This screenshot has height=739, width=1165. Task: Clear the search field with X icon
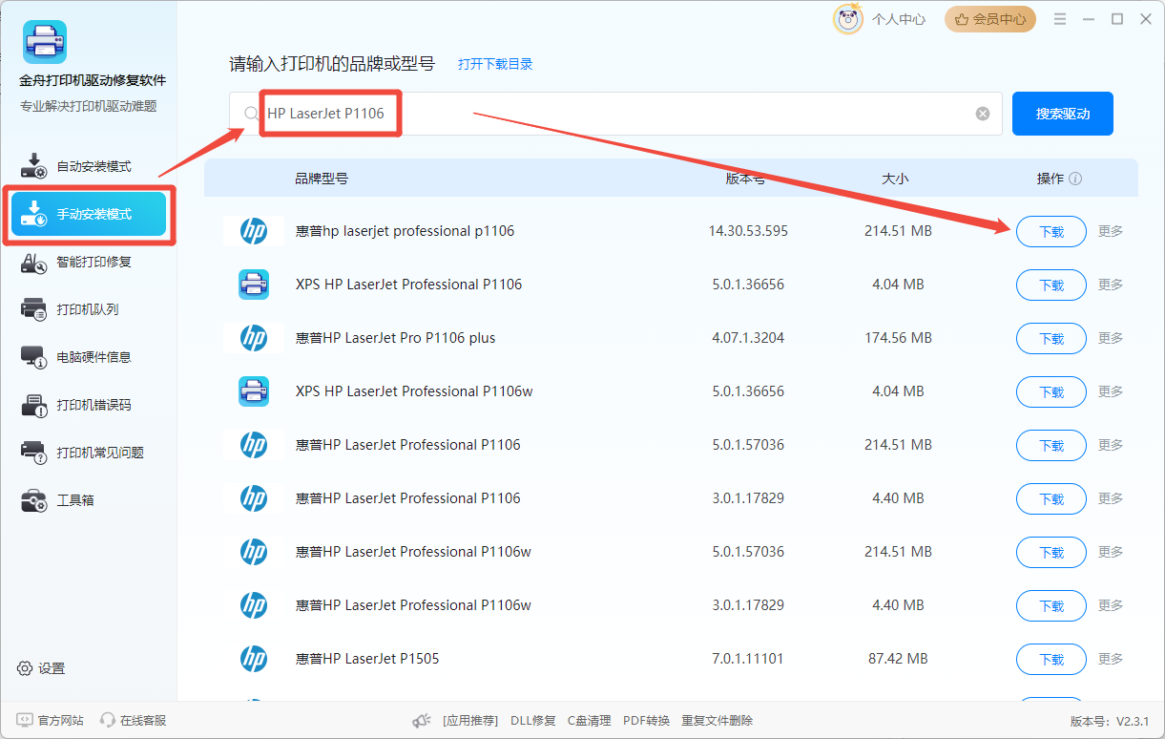tap(983, 114)
